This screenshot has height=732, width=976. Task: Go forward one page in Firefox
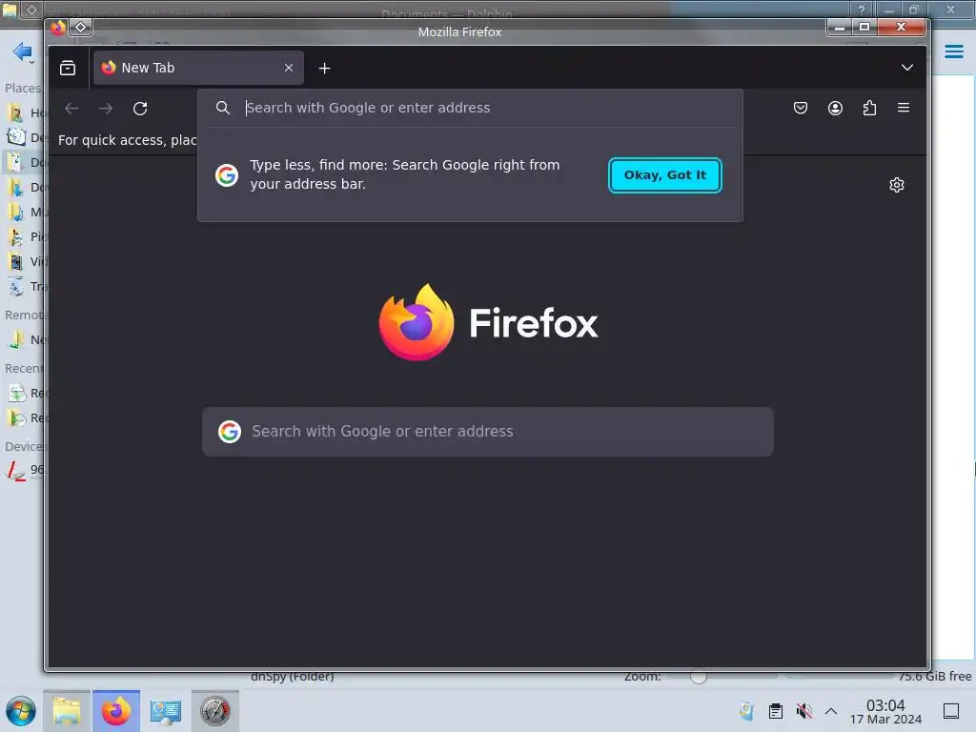click(x=106, y=109)
